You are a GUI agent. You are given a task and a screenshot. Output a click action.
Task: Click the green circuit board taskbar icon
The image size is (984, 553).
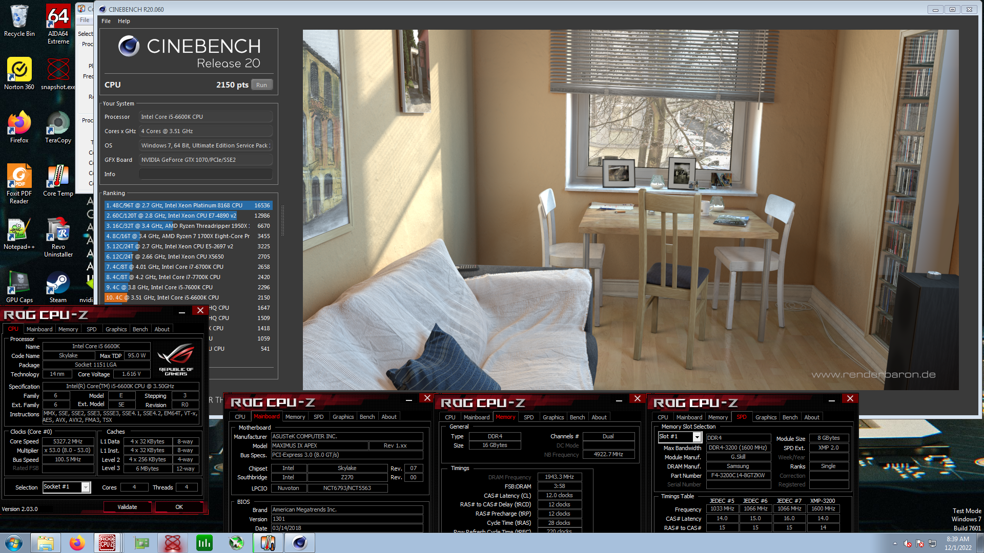click(141, 543)
